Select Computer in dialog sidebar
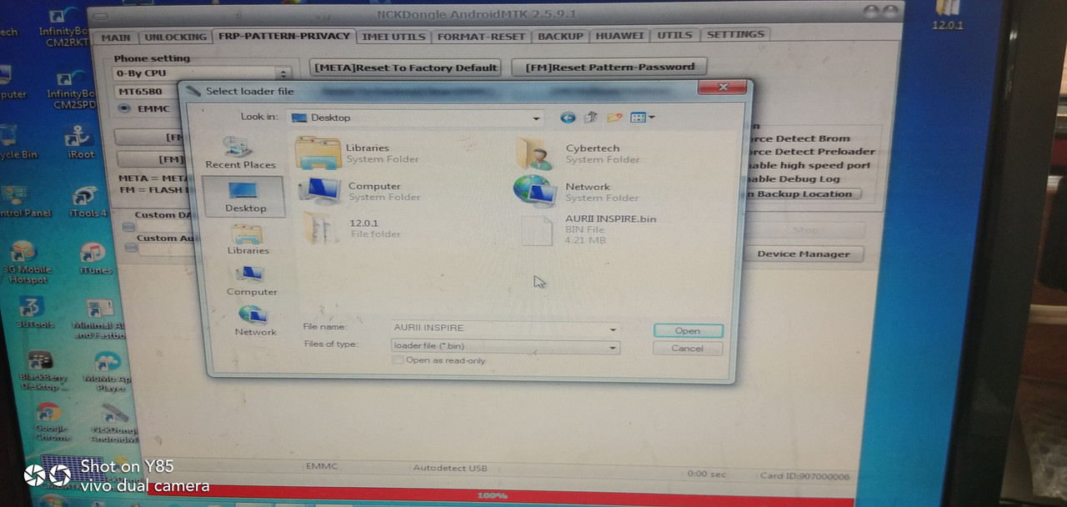The height and width of the screenshot is (507, 1067). click(252, 281)
